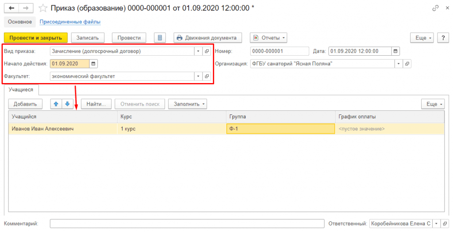Open document structure list icon
Image resolution: width=453 pixels, height=232 pixels.
pos(160,38)
